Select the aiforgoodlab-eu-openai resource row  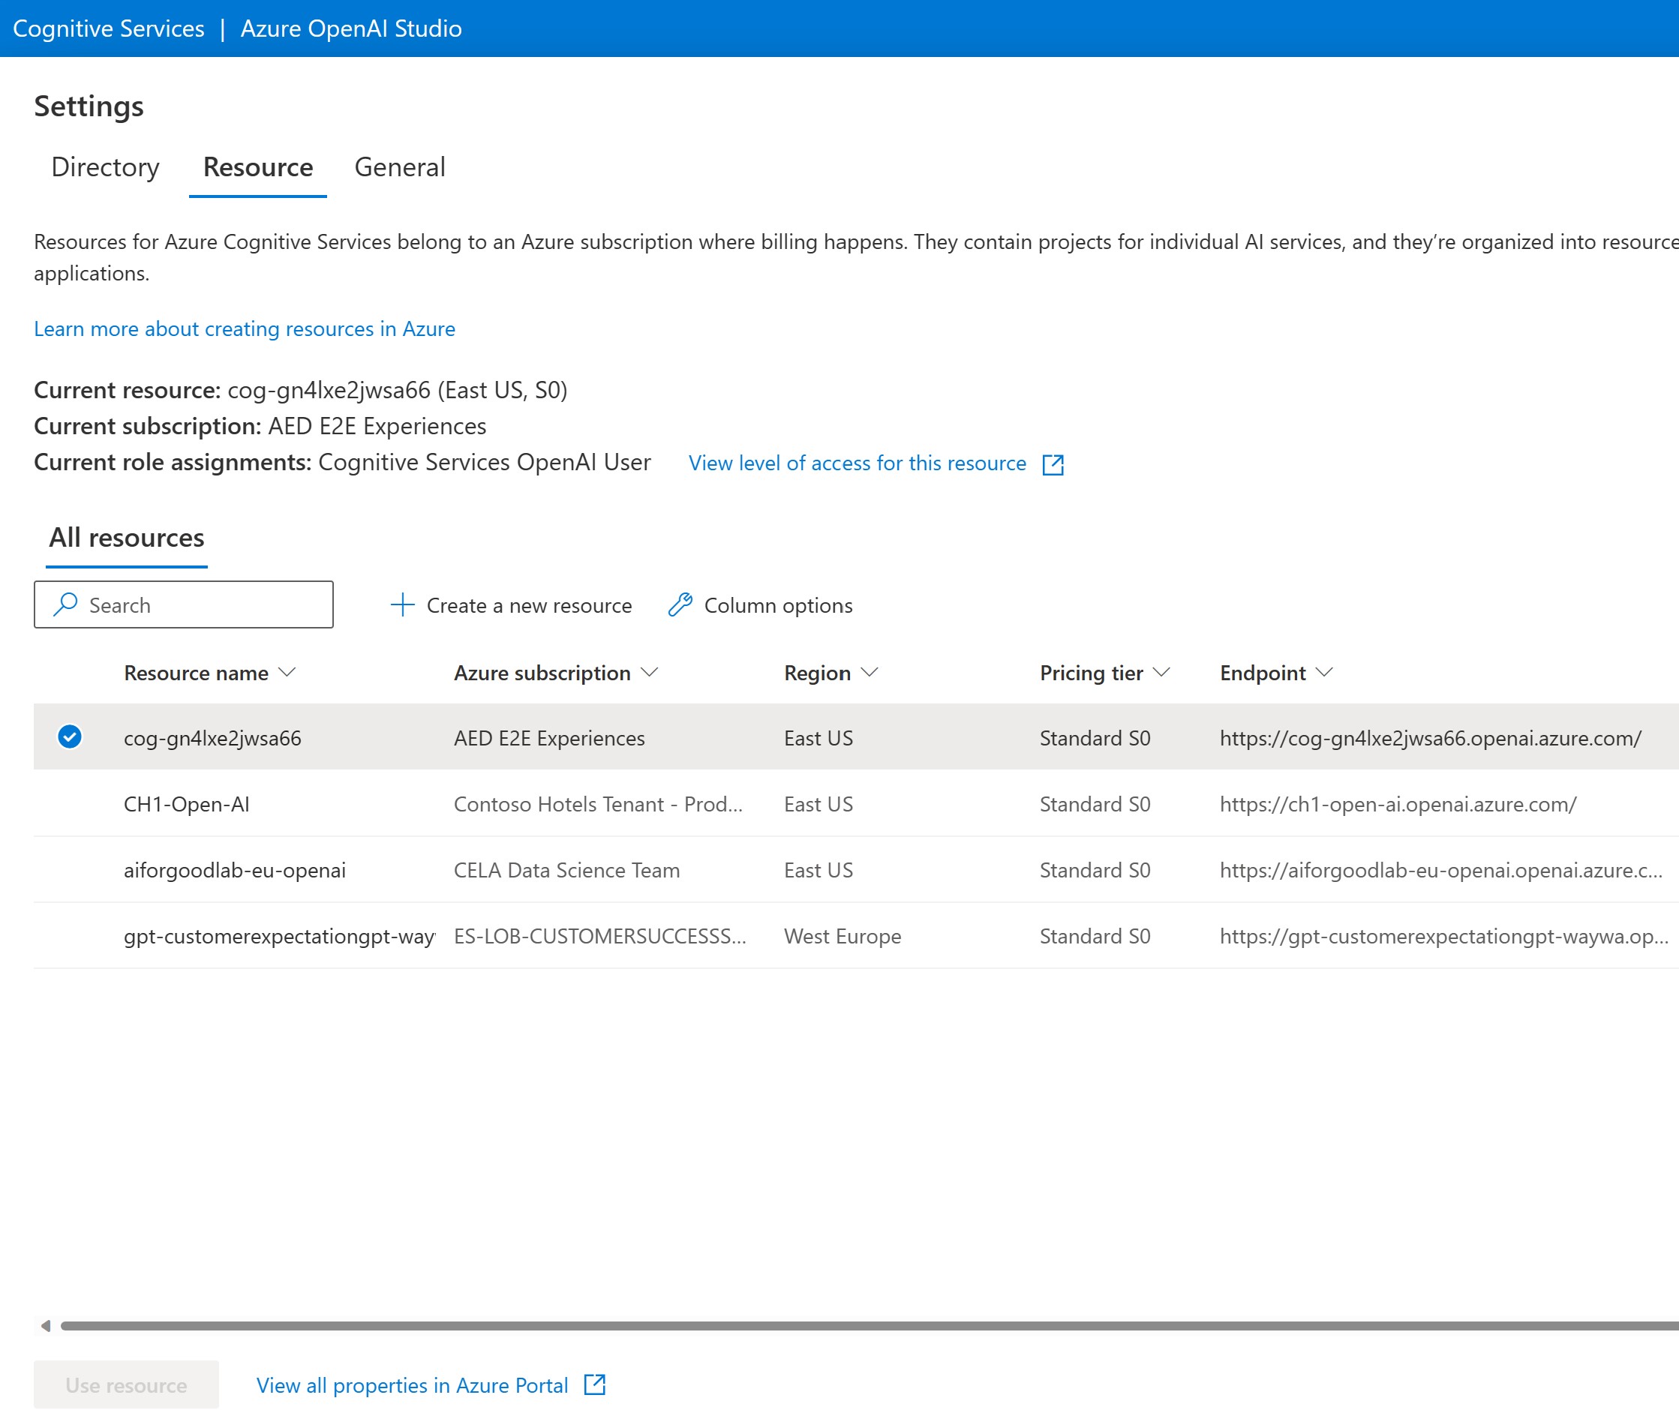[x=235, y=870]
